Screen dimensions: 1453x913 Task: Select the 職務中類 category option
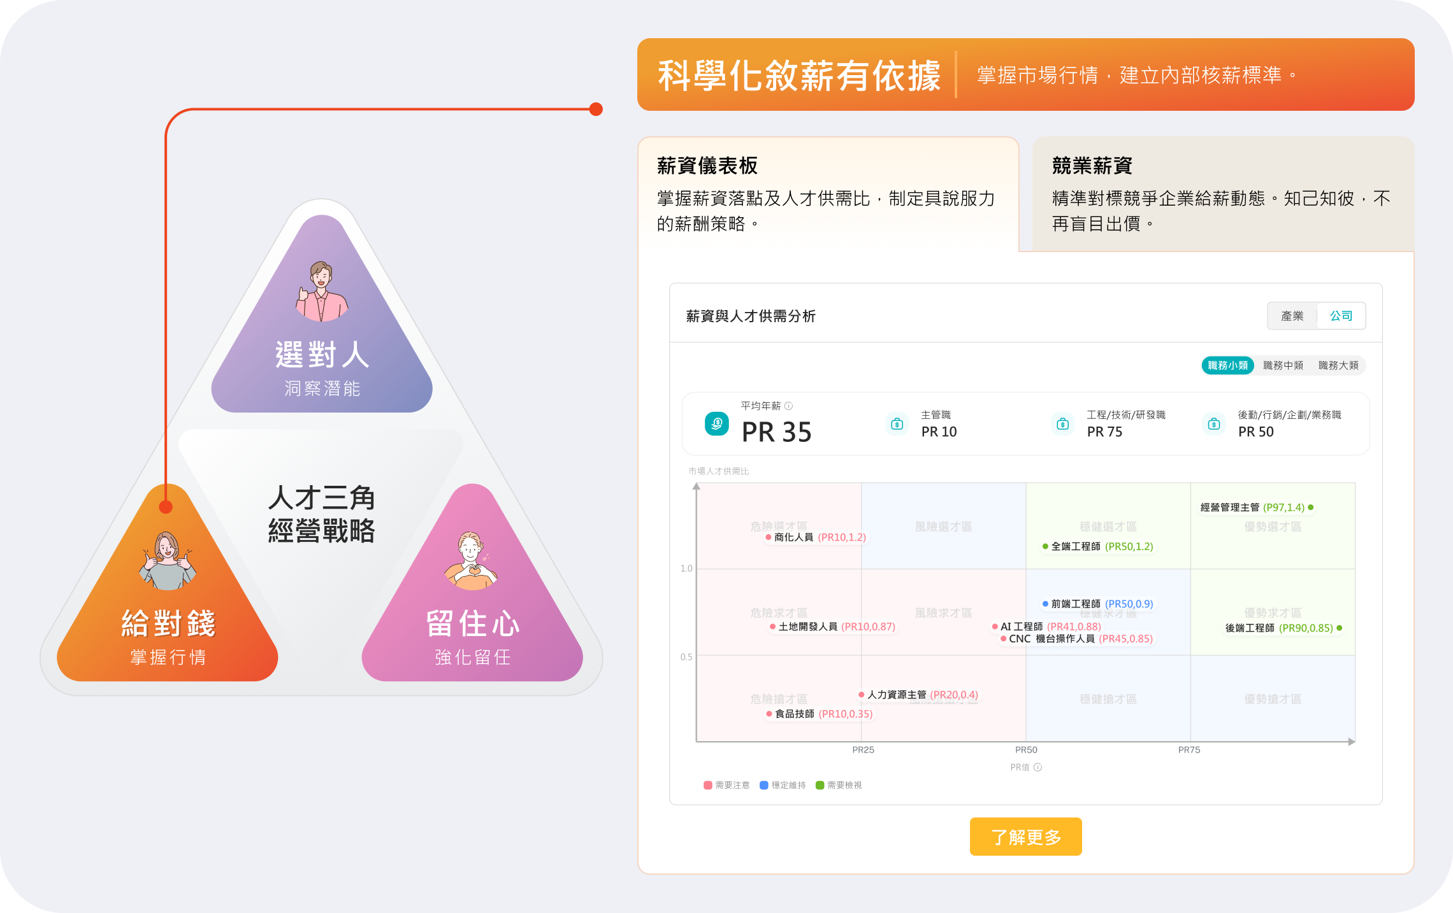(1282, 365)
